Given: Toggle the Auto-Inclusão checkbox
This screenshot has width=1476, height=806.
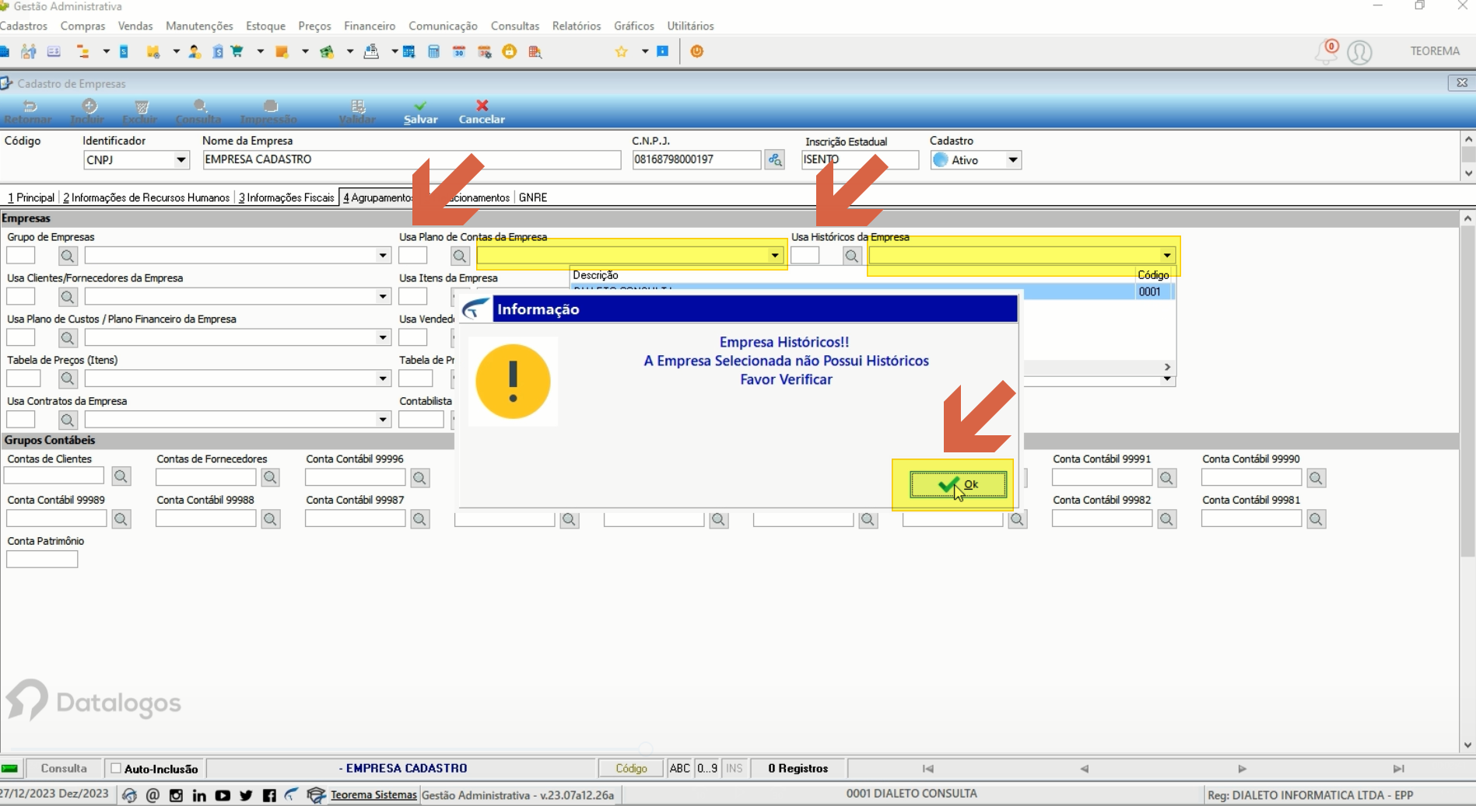Looking at the screenshot, I should [x=116, y=769].
